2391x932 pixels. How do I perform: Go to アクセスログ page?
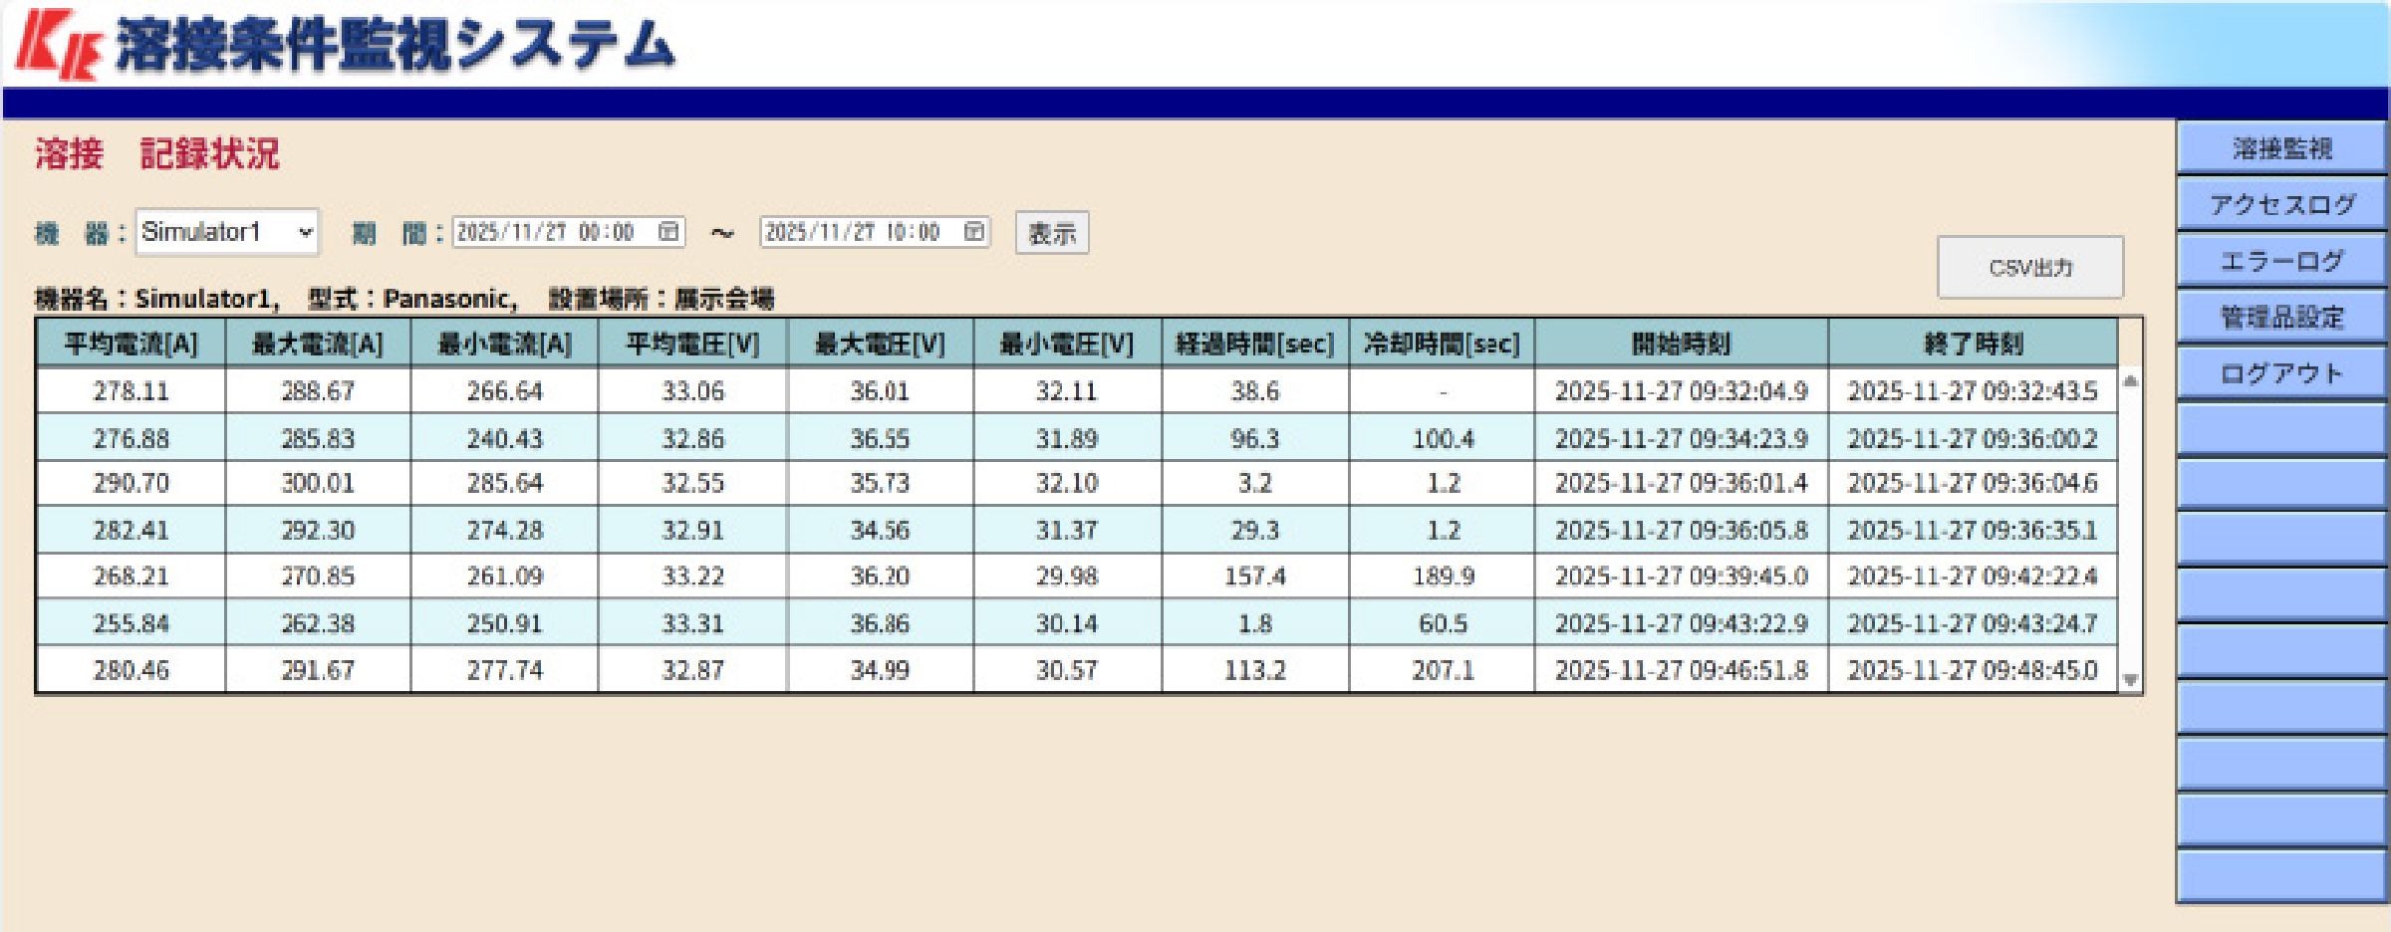point(2280,205)
